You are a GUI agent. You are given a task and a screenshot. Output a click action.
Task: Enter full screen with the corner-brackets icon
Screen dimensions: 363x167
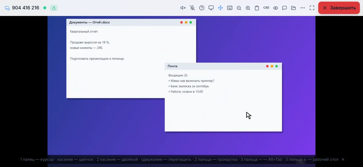coord(312,8)
